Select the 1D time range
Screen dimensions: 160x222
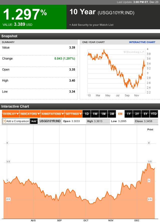[x=87, y=114]
